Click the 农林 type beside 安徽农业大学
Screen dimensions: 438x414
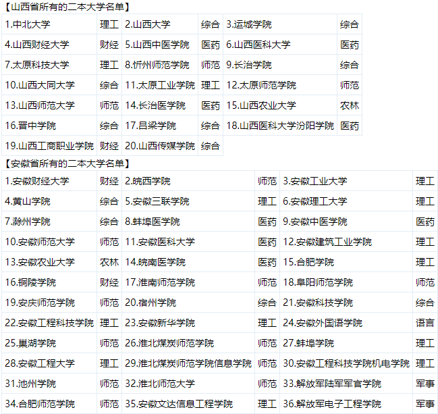point(109,262)
